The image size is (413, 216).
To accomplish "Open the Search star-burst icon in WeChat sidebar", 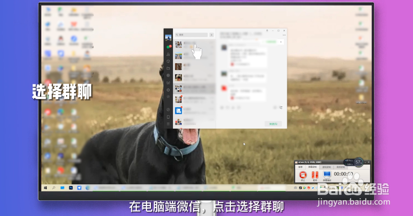I will (168, 97).
